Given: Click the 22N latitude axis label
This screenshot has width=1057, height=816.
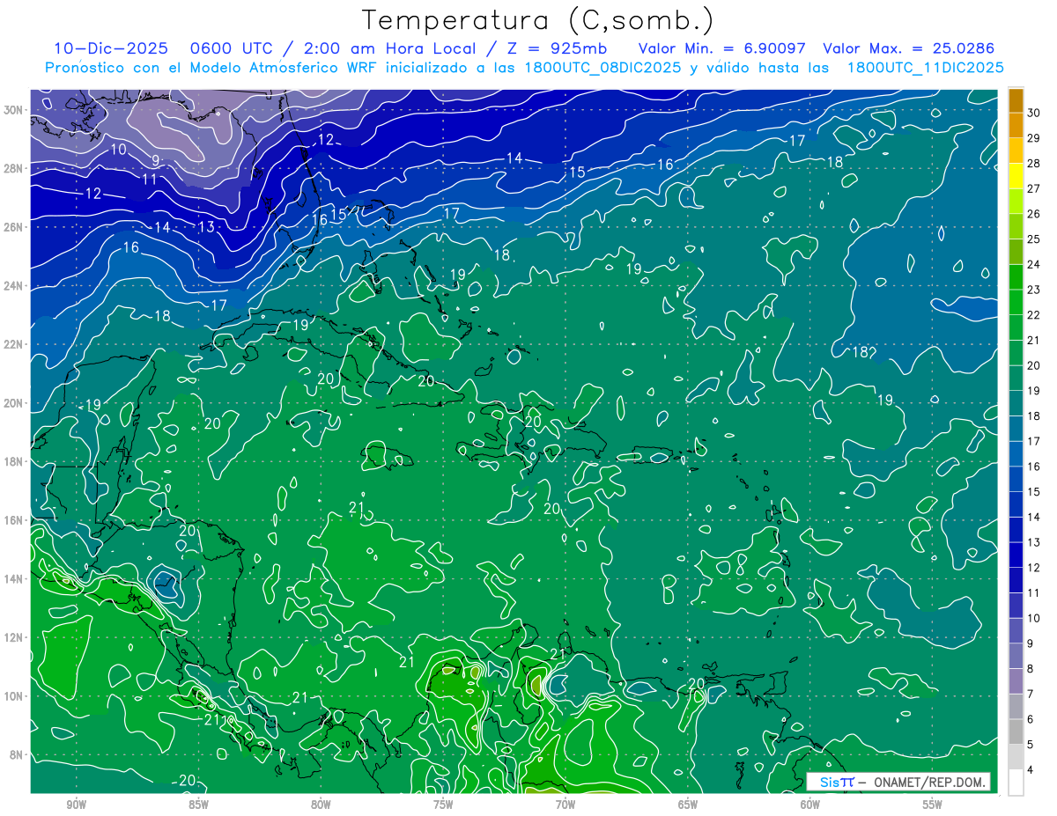Looking at the screenshot, I should 14,344.
